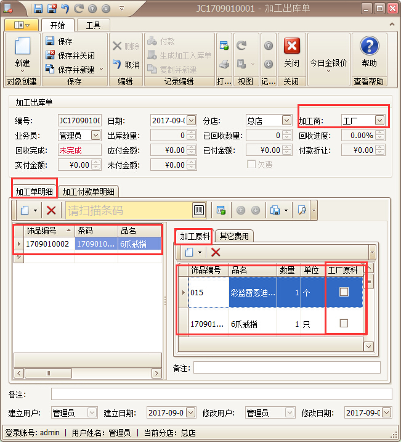Viewport: 401px width, 442px height.
Task: Toggle the 欠费 checkbox
Action: 251,165
